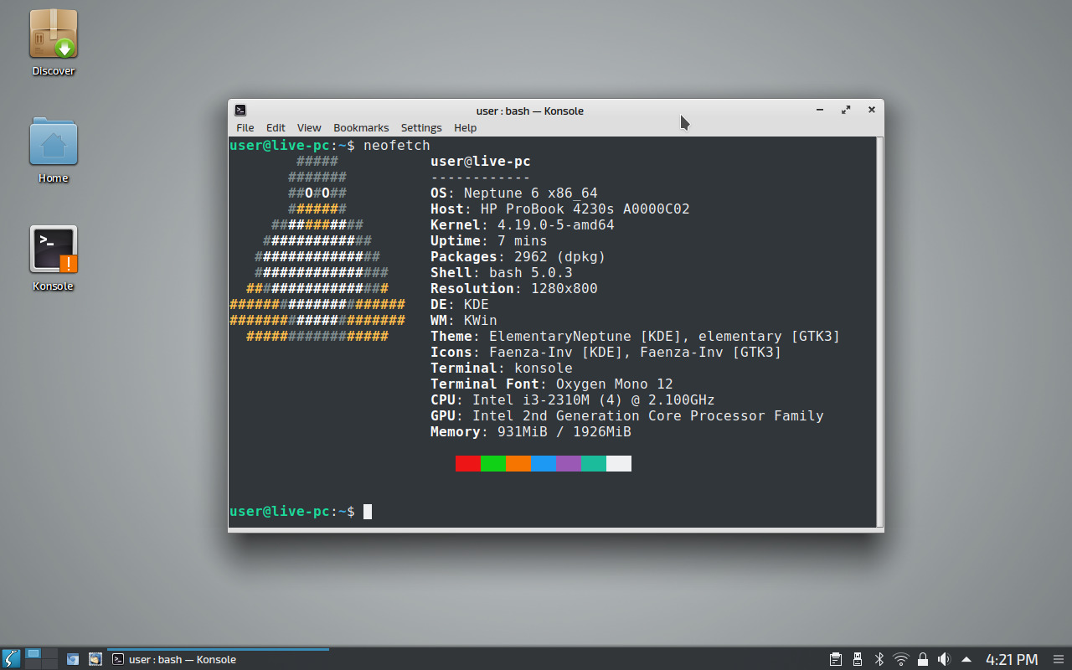Open the Edit menu

276,127
